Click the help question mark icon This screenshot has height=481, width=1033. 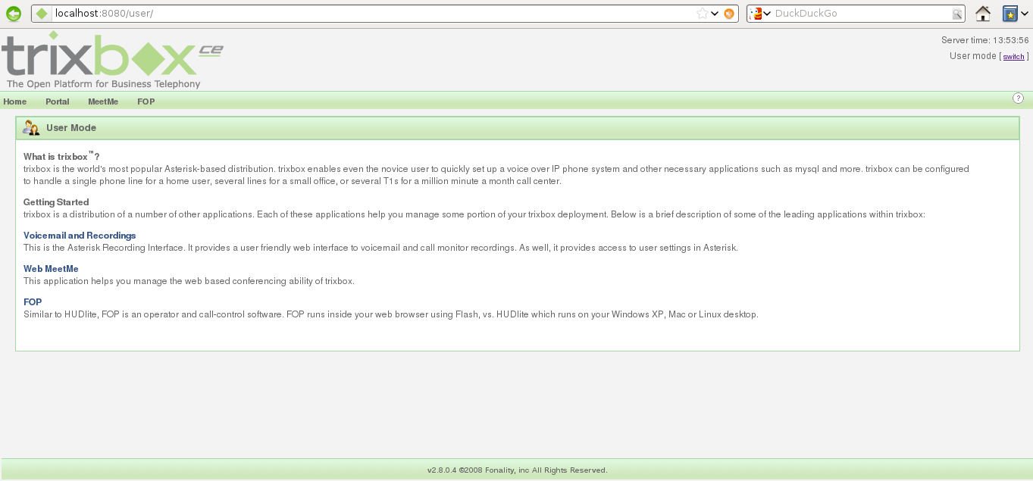click(x=1018, y=98)
